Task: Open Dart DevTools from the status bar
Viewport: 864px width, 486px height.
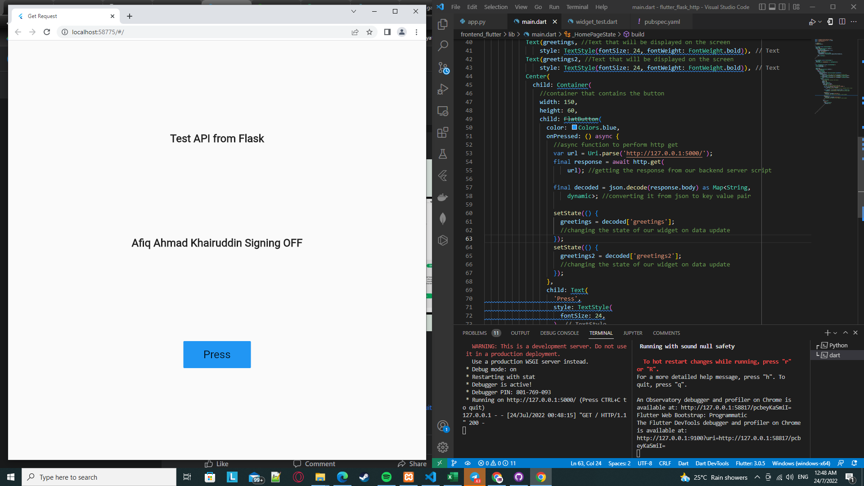Action: pos(712,463)
